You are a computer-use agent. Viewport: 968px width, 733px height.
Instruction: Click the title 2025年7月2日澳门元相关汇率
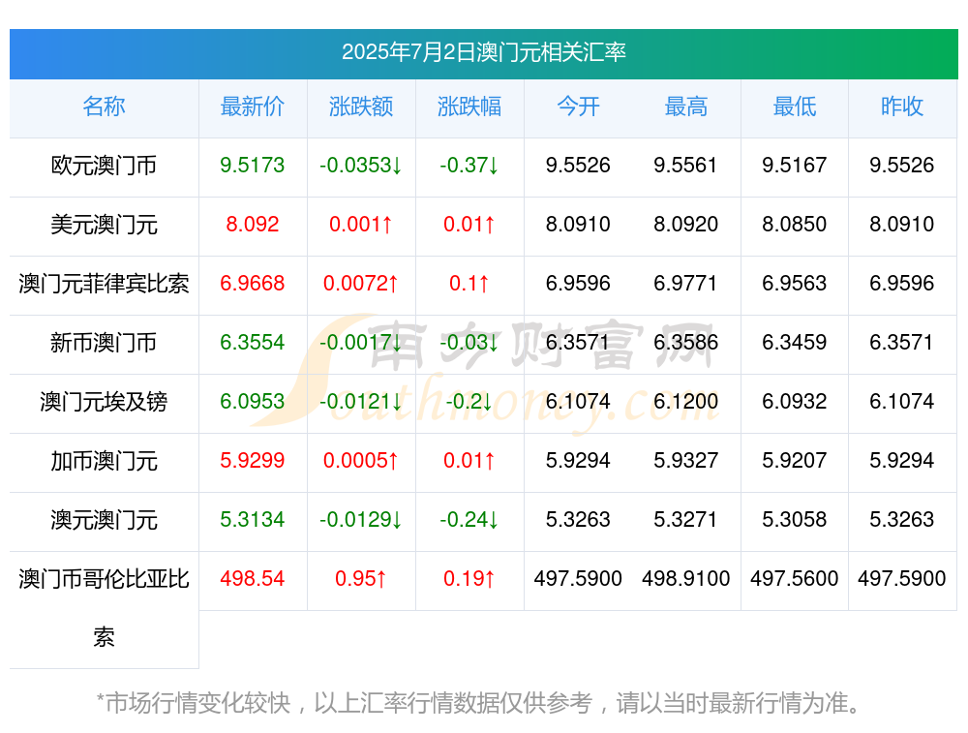coord(484,52)
